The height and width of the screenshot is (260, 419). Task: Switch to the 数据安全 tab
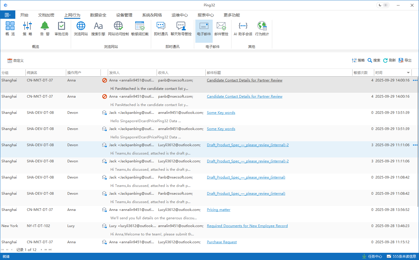[x=98, y=15]
